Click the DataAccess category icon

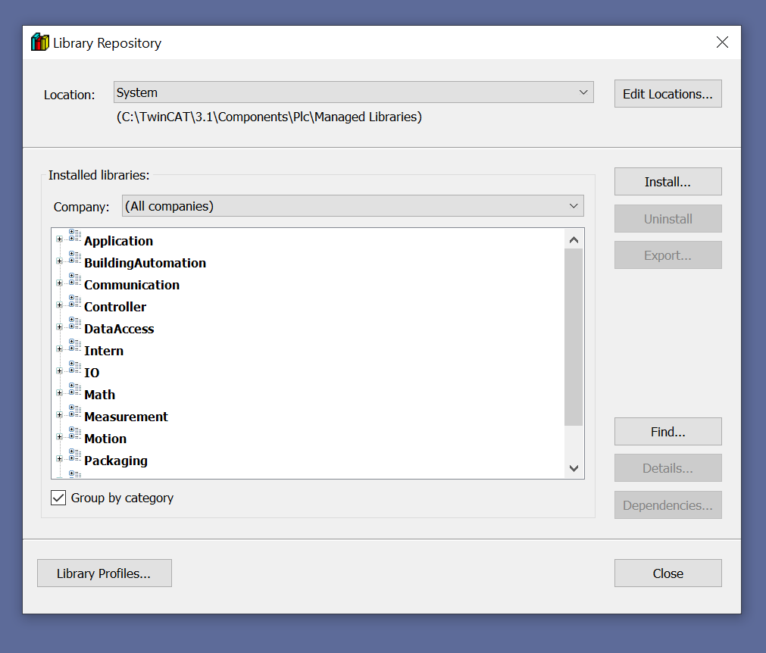[x=75, y=323]
